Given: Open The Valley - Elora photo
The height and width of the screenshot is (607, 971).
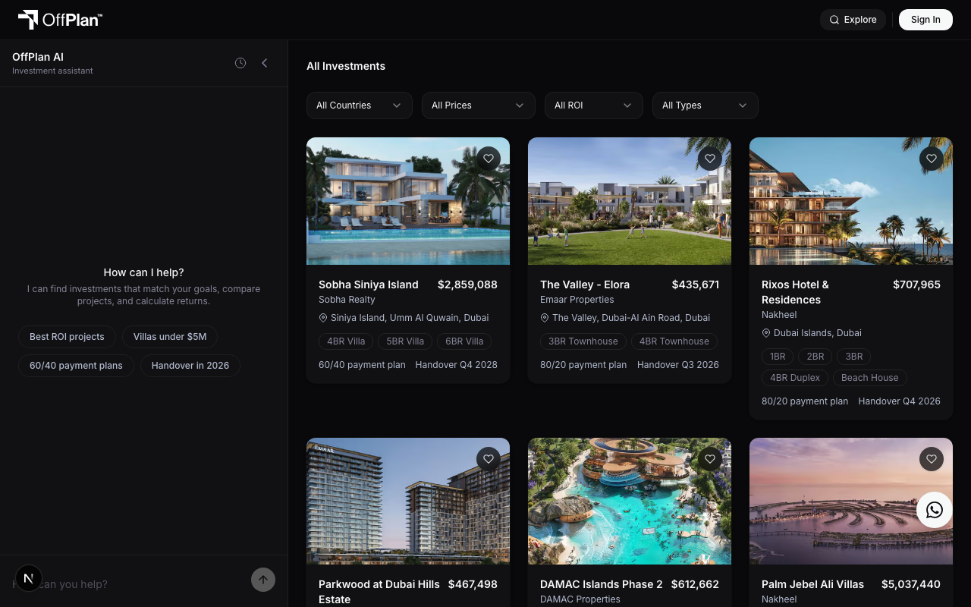Looking at the screenshot, I should click(x=630, y=201).
